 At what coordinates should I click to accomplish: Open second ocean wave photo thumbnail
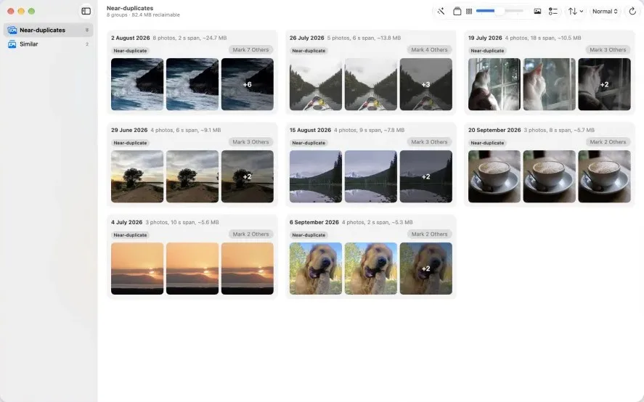[192, 84]
